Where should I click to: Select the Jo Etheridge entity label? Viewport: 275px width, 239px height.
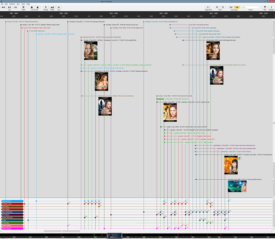(12, 223)
